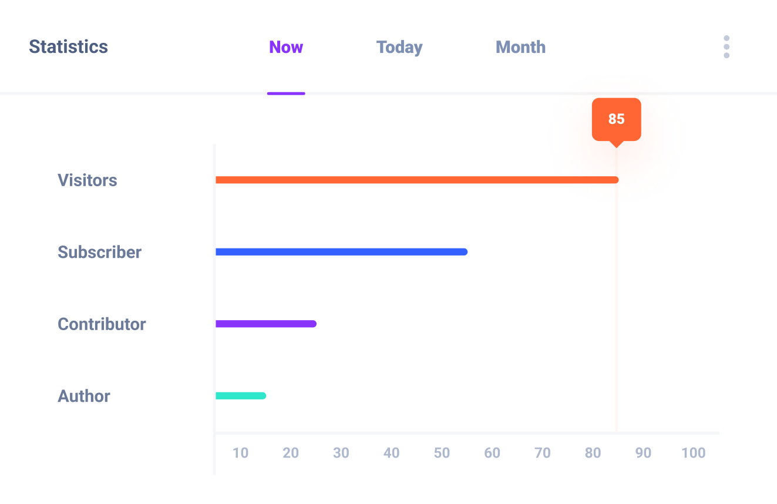Switch to the Month tab
Viewport: 777px width, 504px height.
click(520, 47)
